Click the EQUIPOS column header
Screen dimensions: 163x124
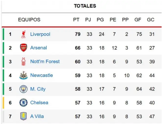[x=29, y=20]
